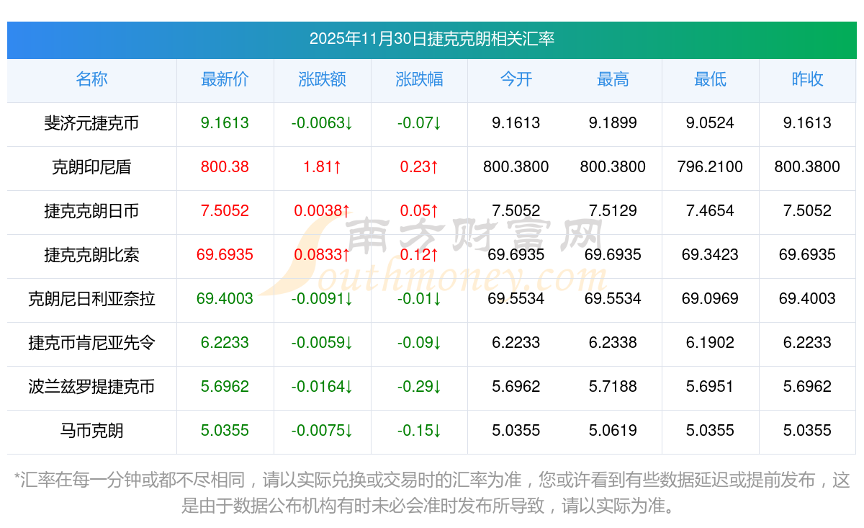Select the 捷克币肯尼亚先令 row name
Viewport: 864px width, 528px height.
91,343
